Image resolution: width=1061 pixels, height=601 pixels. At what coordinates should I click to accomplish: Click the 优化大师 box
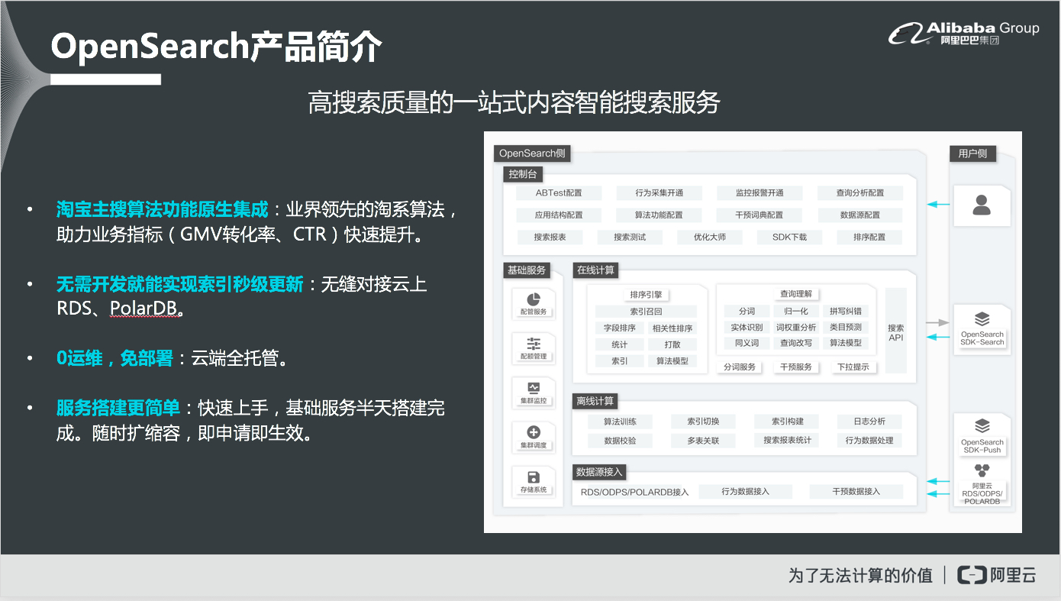(x=710, y=237)
